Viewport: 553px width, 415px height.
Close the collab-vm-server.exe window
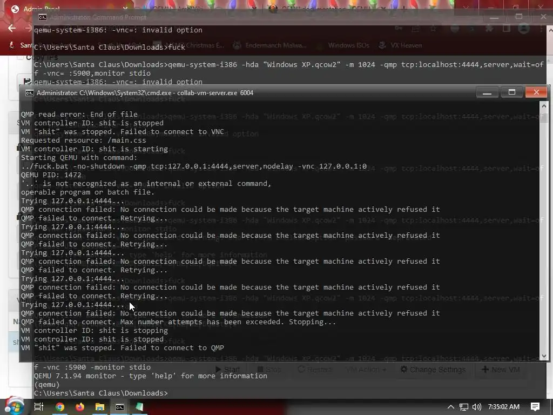point(536,92)
